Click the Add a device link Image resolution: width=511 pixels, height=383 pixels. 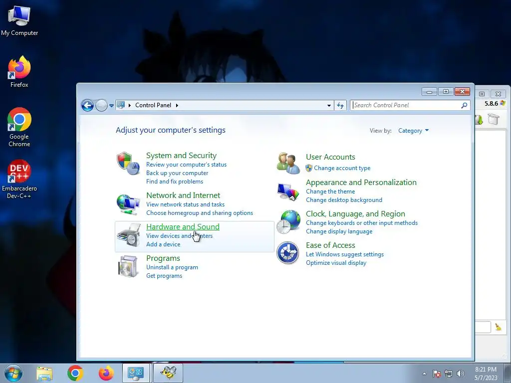[163, 244]
